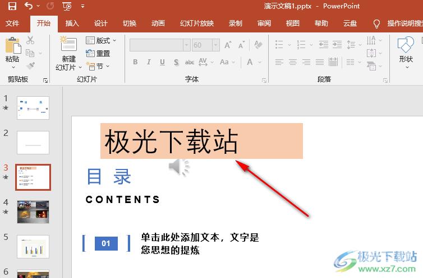Toggle Justify paragraph alignment
This screenshot has width=423, height=278.
320,63
